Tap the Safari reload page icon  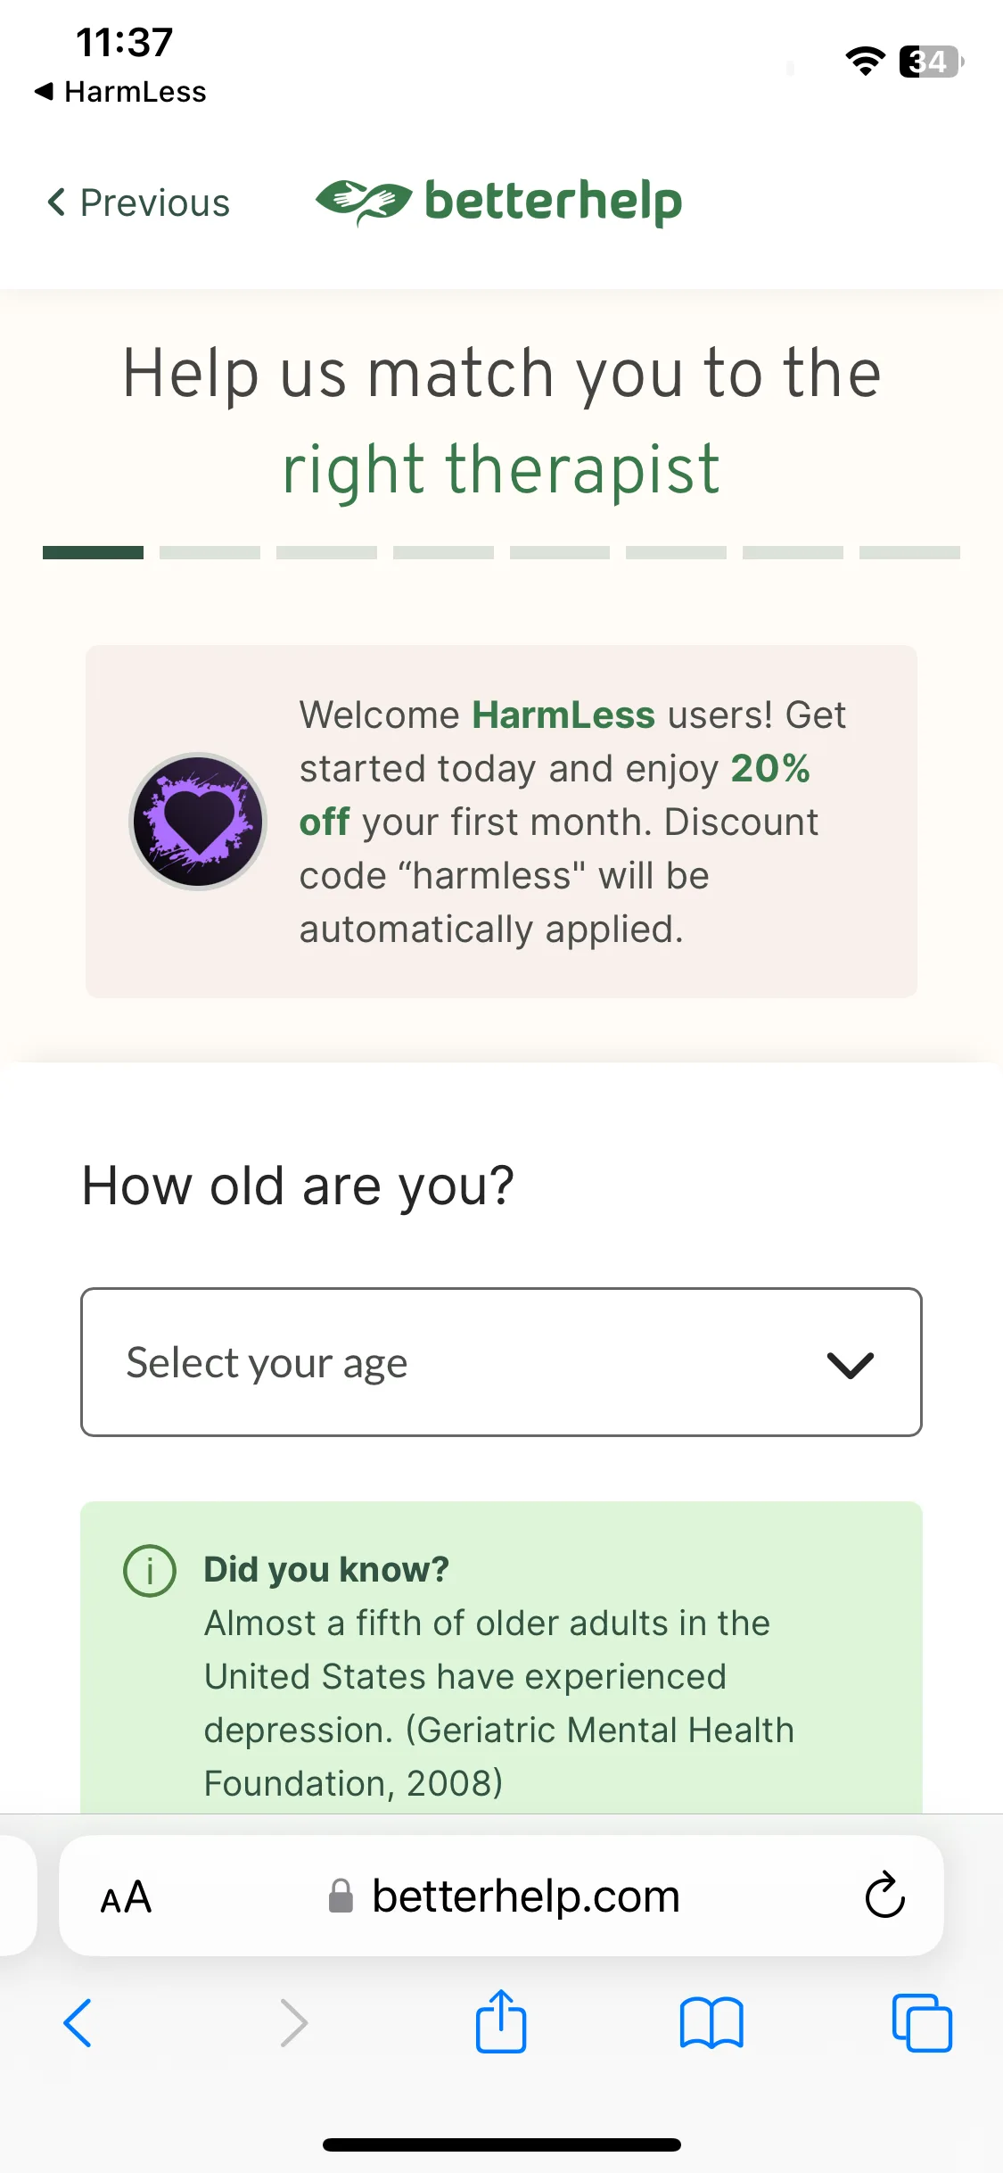tap(884, 1895)
